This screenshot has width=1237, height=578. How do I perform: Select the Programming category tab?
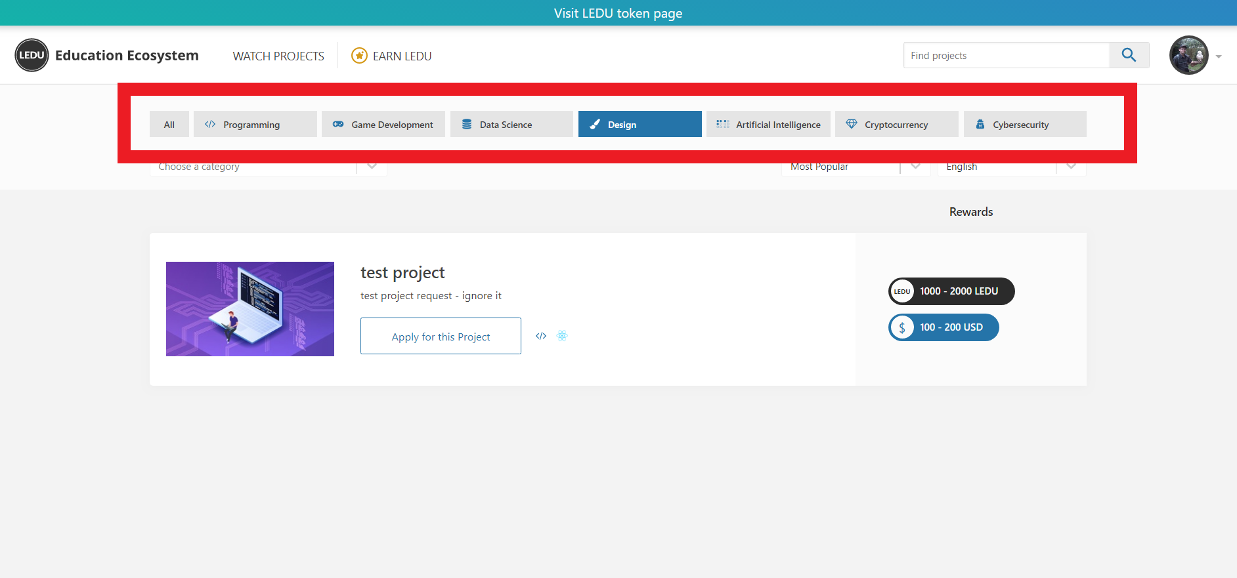pos(255,124)
